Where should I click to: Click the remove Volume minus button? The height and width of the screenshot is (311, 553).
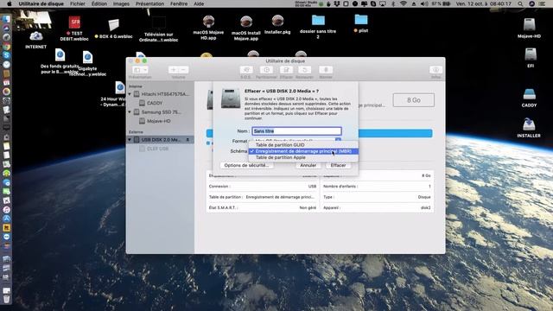[x=183, y=70]
